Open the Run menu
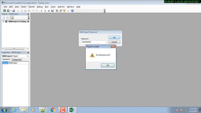Image resolution: width=201 pixels, height=113 pixels. [x=47, y=7]
